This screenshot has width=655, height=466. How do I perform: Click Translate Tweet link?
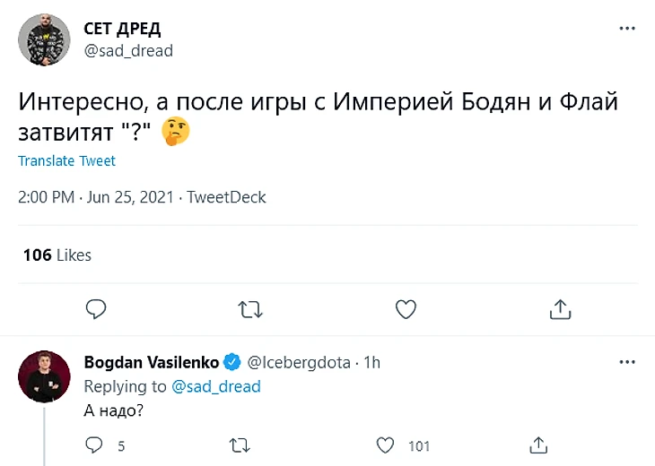(x=67, y=161)
